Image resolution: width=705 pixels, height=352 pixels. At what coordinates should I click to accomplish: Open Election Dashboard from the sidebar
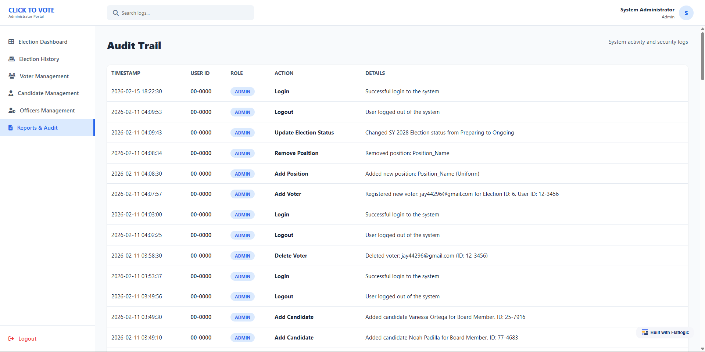point(43,42)
